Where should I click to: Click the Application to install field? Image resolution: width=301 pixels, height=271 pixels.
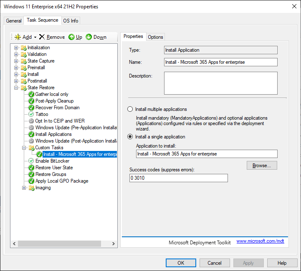[x=207, y=154]
